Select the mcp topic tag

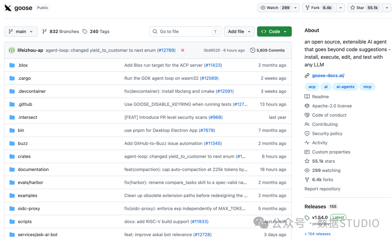[367, 87]
